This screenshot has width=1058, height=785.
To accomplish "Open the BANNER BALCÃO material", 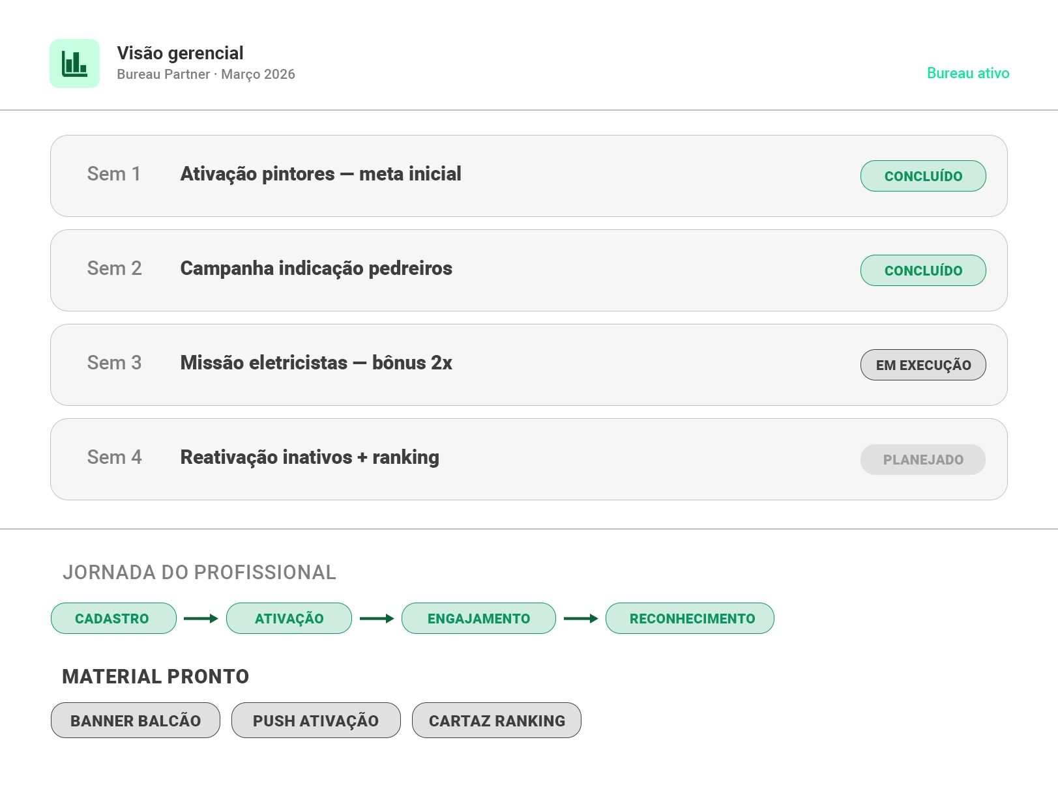I will [136, 721].
